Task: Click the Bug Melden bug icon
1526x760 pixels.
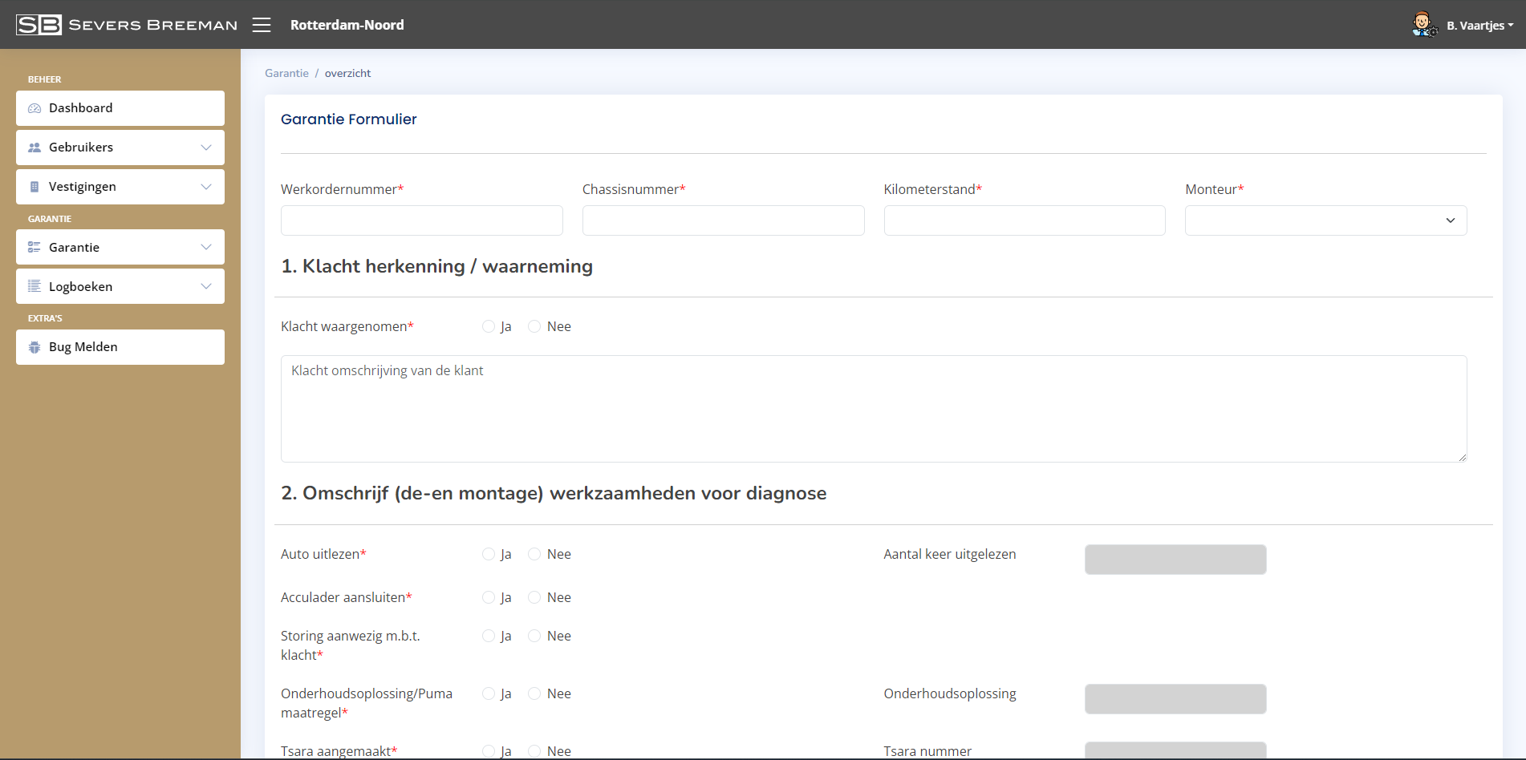Action: [34, 347]
